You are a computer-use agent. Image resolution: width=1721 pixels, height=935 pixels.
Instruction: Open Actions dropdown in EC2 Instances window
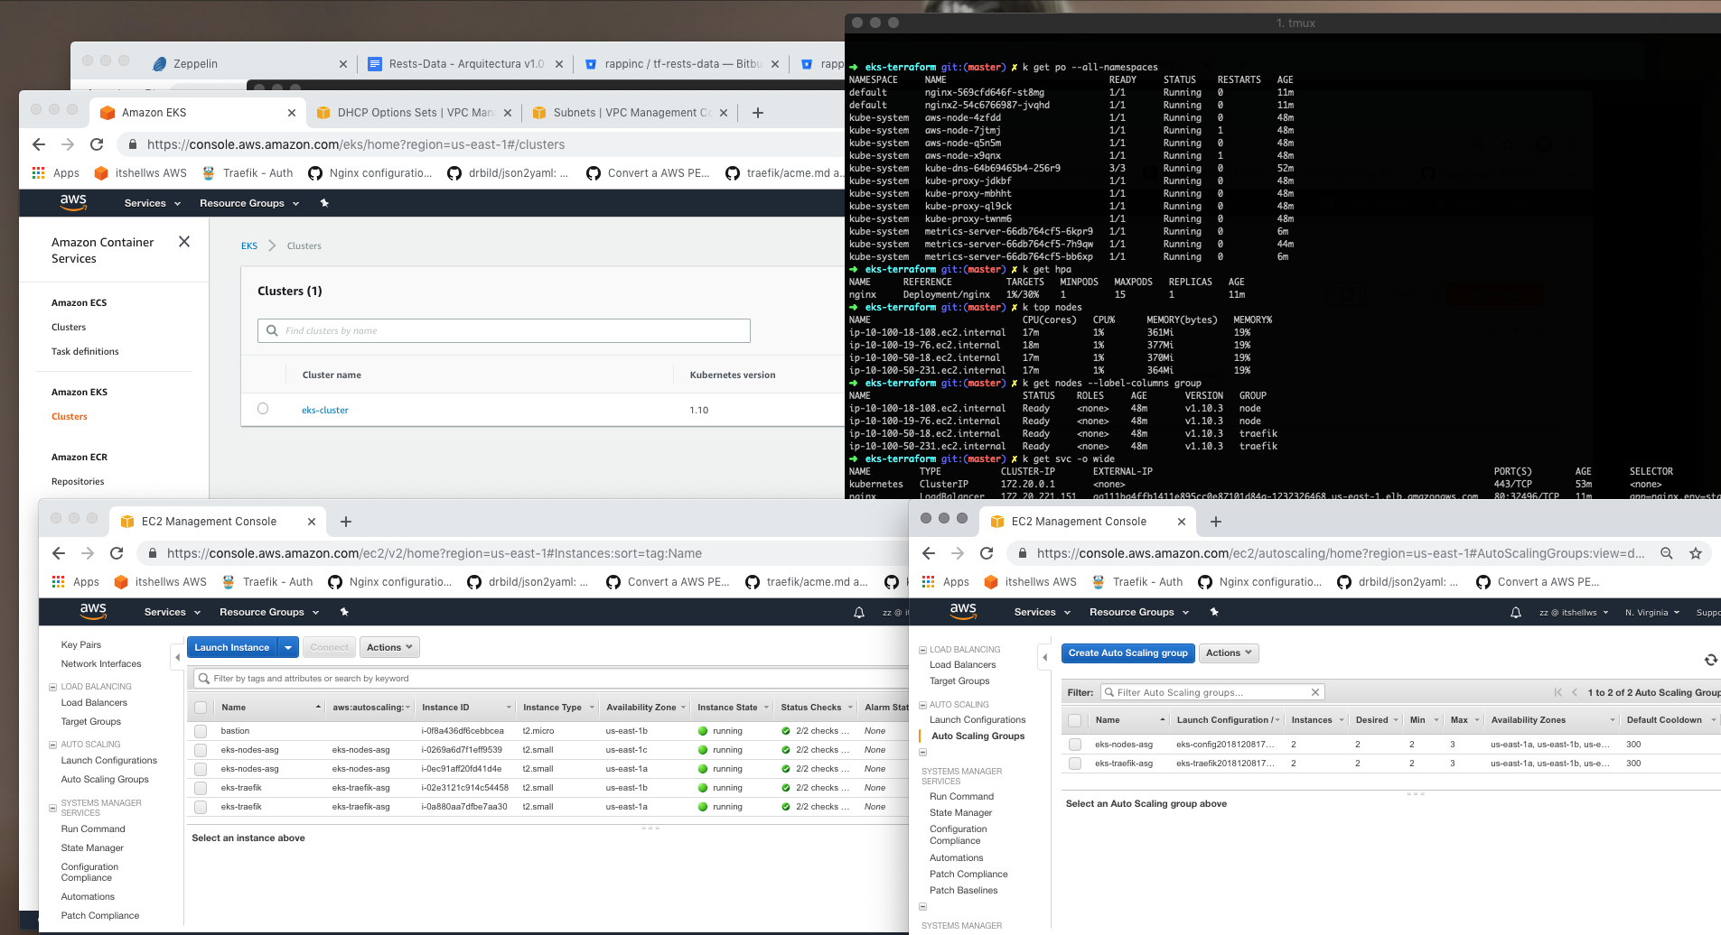390,647
